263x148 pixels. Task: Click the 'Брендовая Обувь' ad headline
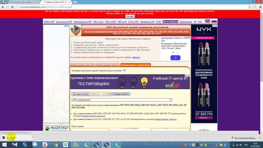click(x=173, y=39)
